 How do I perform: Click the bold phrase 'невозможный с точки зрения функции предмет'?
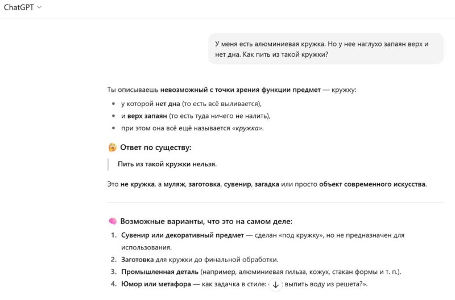coord(240,90)
